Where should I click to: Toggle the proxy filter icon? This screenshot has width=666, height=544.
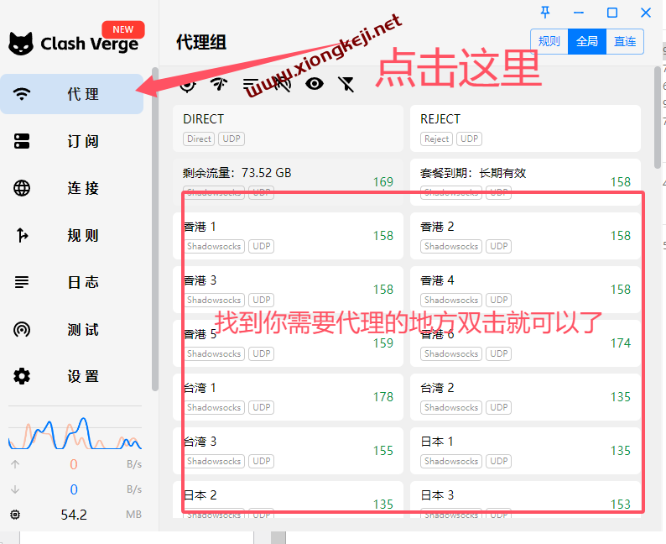(x=346, y=83)
